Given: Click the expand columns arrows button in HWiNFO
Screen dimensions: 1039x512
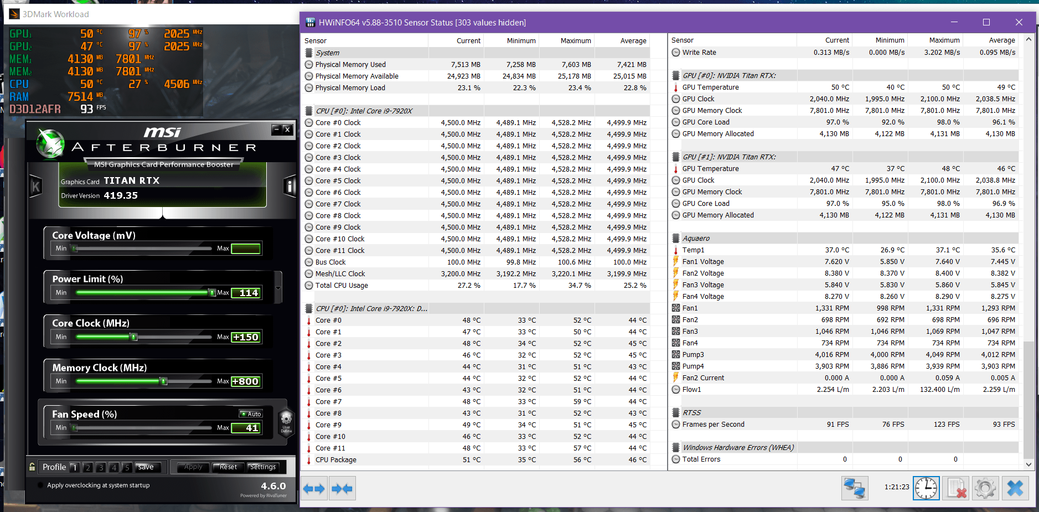Looking at the screenshot, I should pyautogui.click(x=314, y=489).
